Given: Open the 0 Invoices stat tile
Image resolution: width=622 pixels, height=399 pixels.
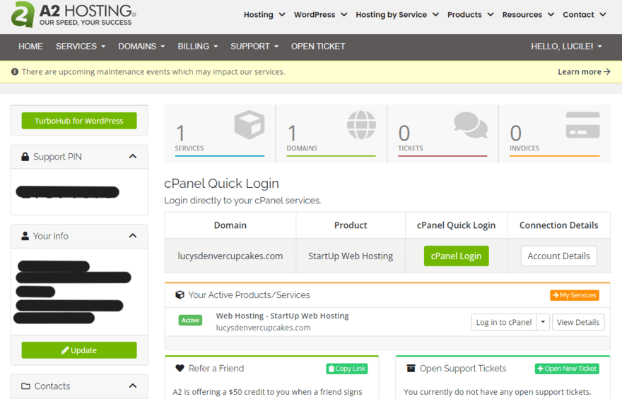Looking at the screenshot, I should point(554,134).
